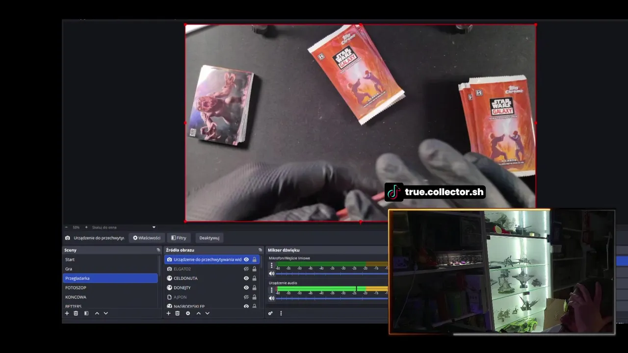This screenshot has height=353, width=628.
Task: Select the Przegladarka scene
Action: click(110, 278)
